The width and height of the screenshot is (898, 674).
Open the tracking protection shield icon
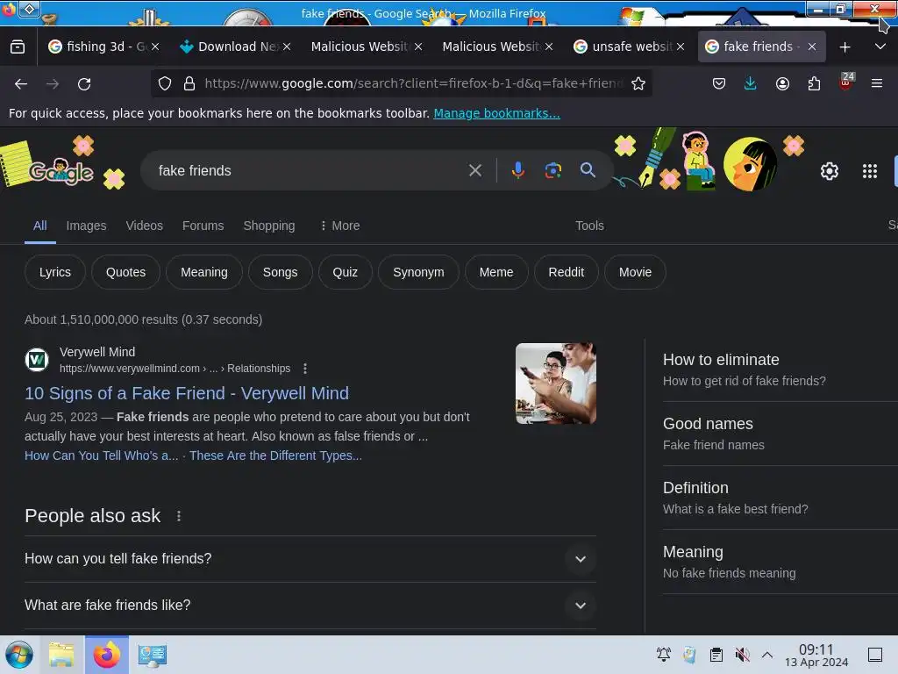pyautogui.click(x=165, y=83)
